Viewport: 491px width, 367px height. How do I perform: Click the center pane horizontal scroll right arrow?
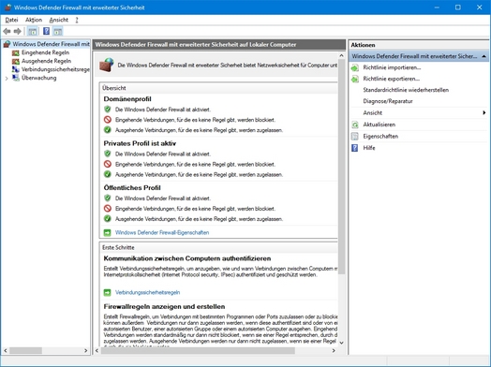[x=334, y=351]
